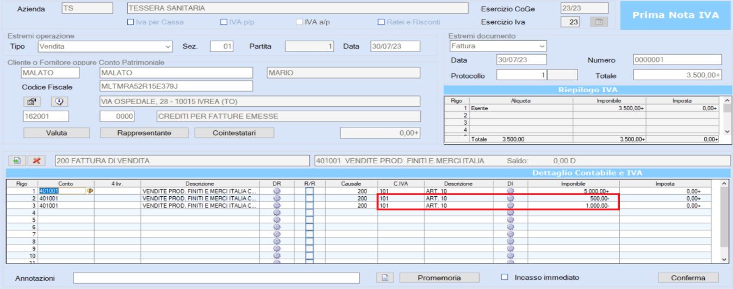Enable the Iva per Cassa checkbox
This screenshot has height=289, width=733.
[130, 22]
